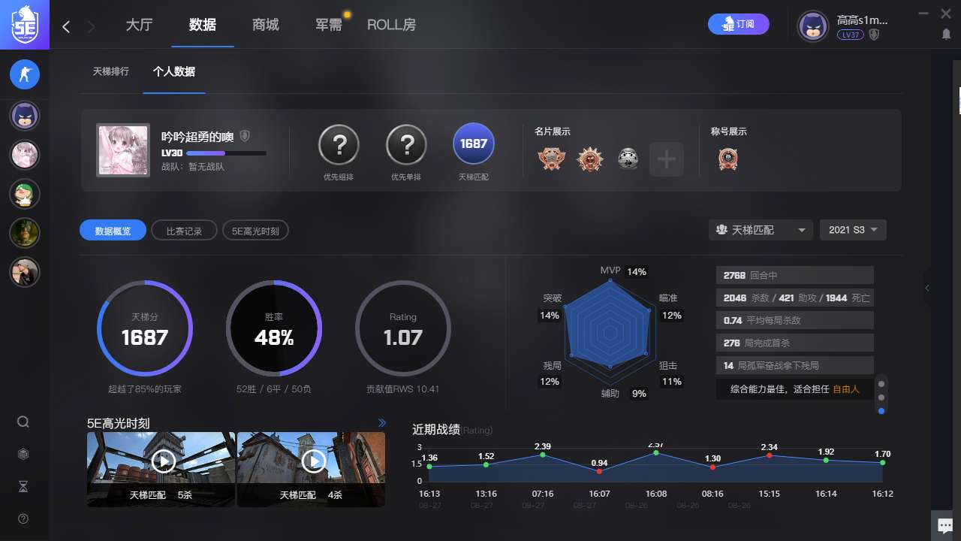Click the 自由人 role link
Viewport: 961px width, 541px height.
846,389
